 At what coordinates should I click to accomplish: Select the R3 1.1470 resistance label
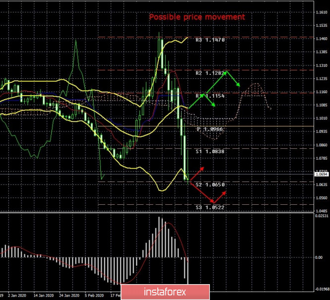(210, 40)
